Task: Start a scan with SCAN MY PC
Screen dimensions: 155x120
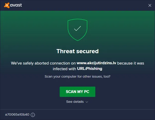Action: [78, 92]
